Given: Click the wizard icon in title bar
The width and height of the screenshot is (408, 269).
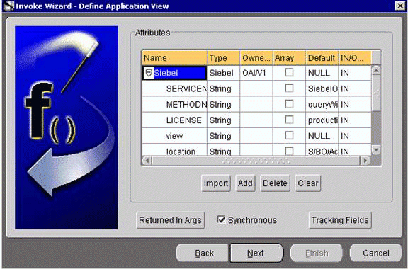Looking at the screenshot, I should click(x=8, y=6).
